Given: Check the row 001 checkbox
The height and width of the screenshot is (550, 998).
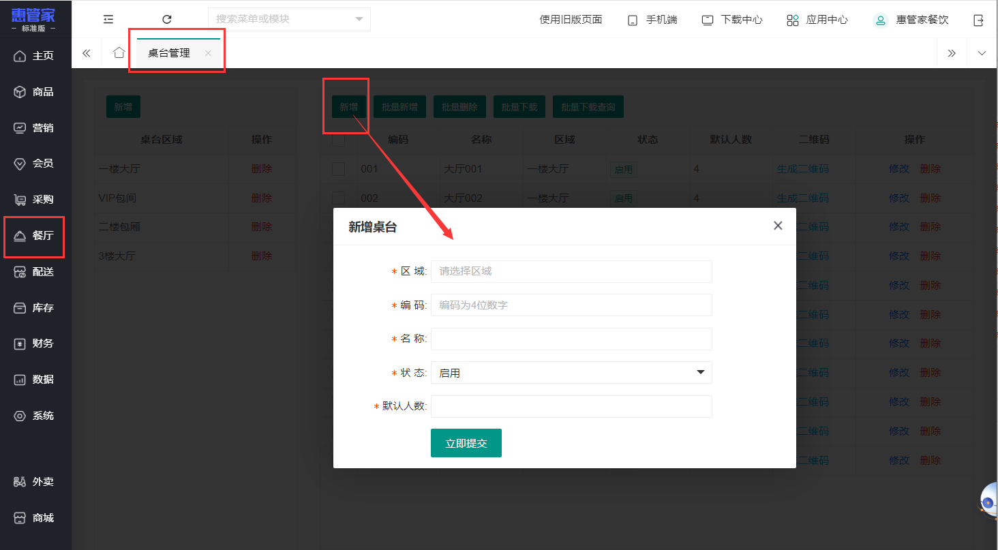Looking at the screenshot, I should pos(339,169).
